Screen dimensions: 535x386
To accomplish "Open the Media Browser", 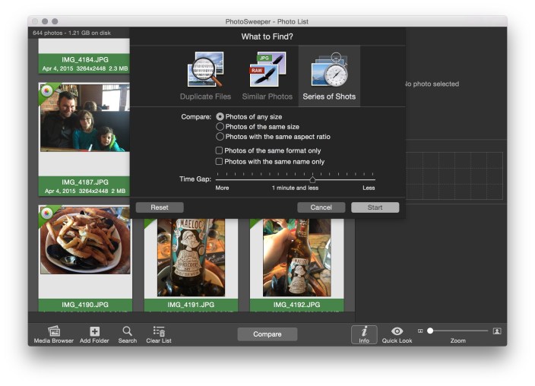I will pyautogui.click(x=54, y=331).
